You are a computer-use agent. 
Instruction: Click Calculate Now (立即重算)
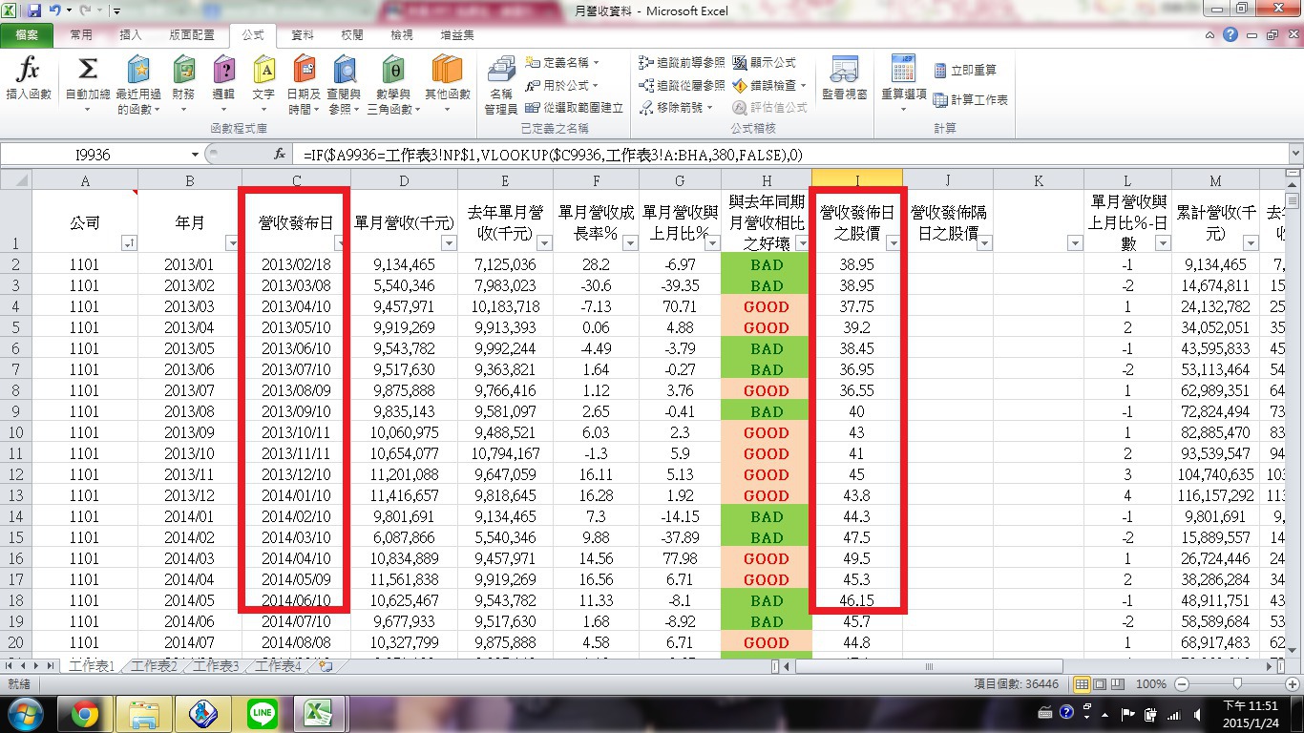click(965, 71)
